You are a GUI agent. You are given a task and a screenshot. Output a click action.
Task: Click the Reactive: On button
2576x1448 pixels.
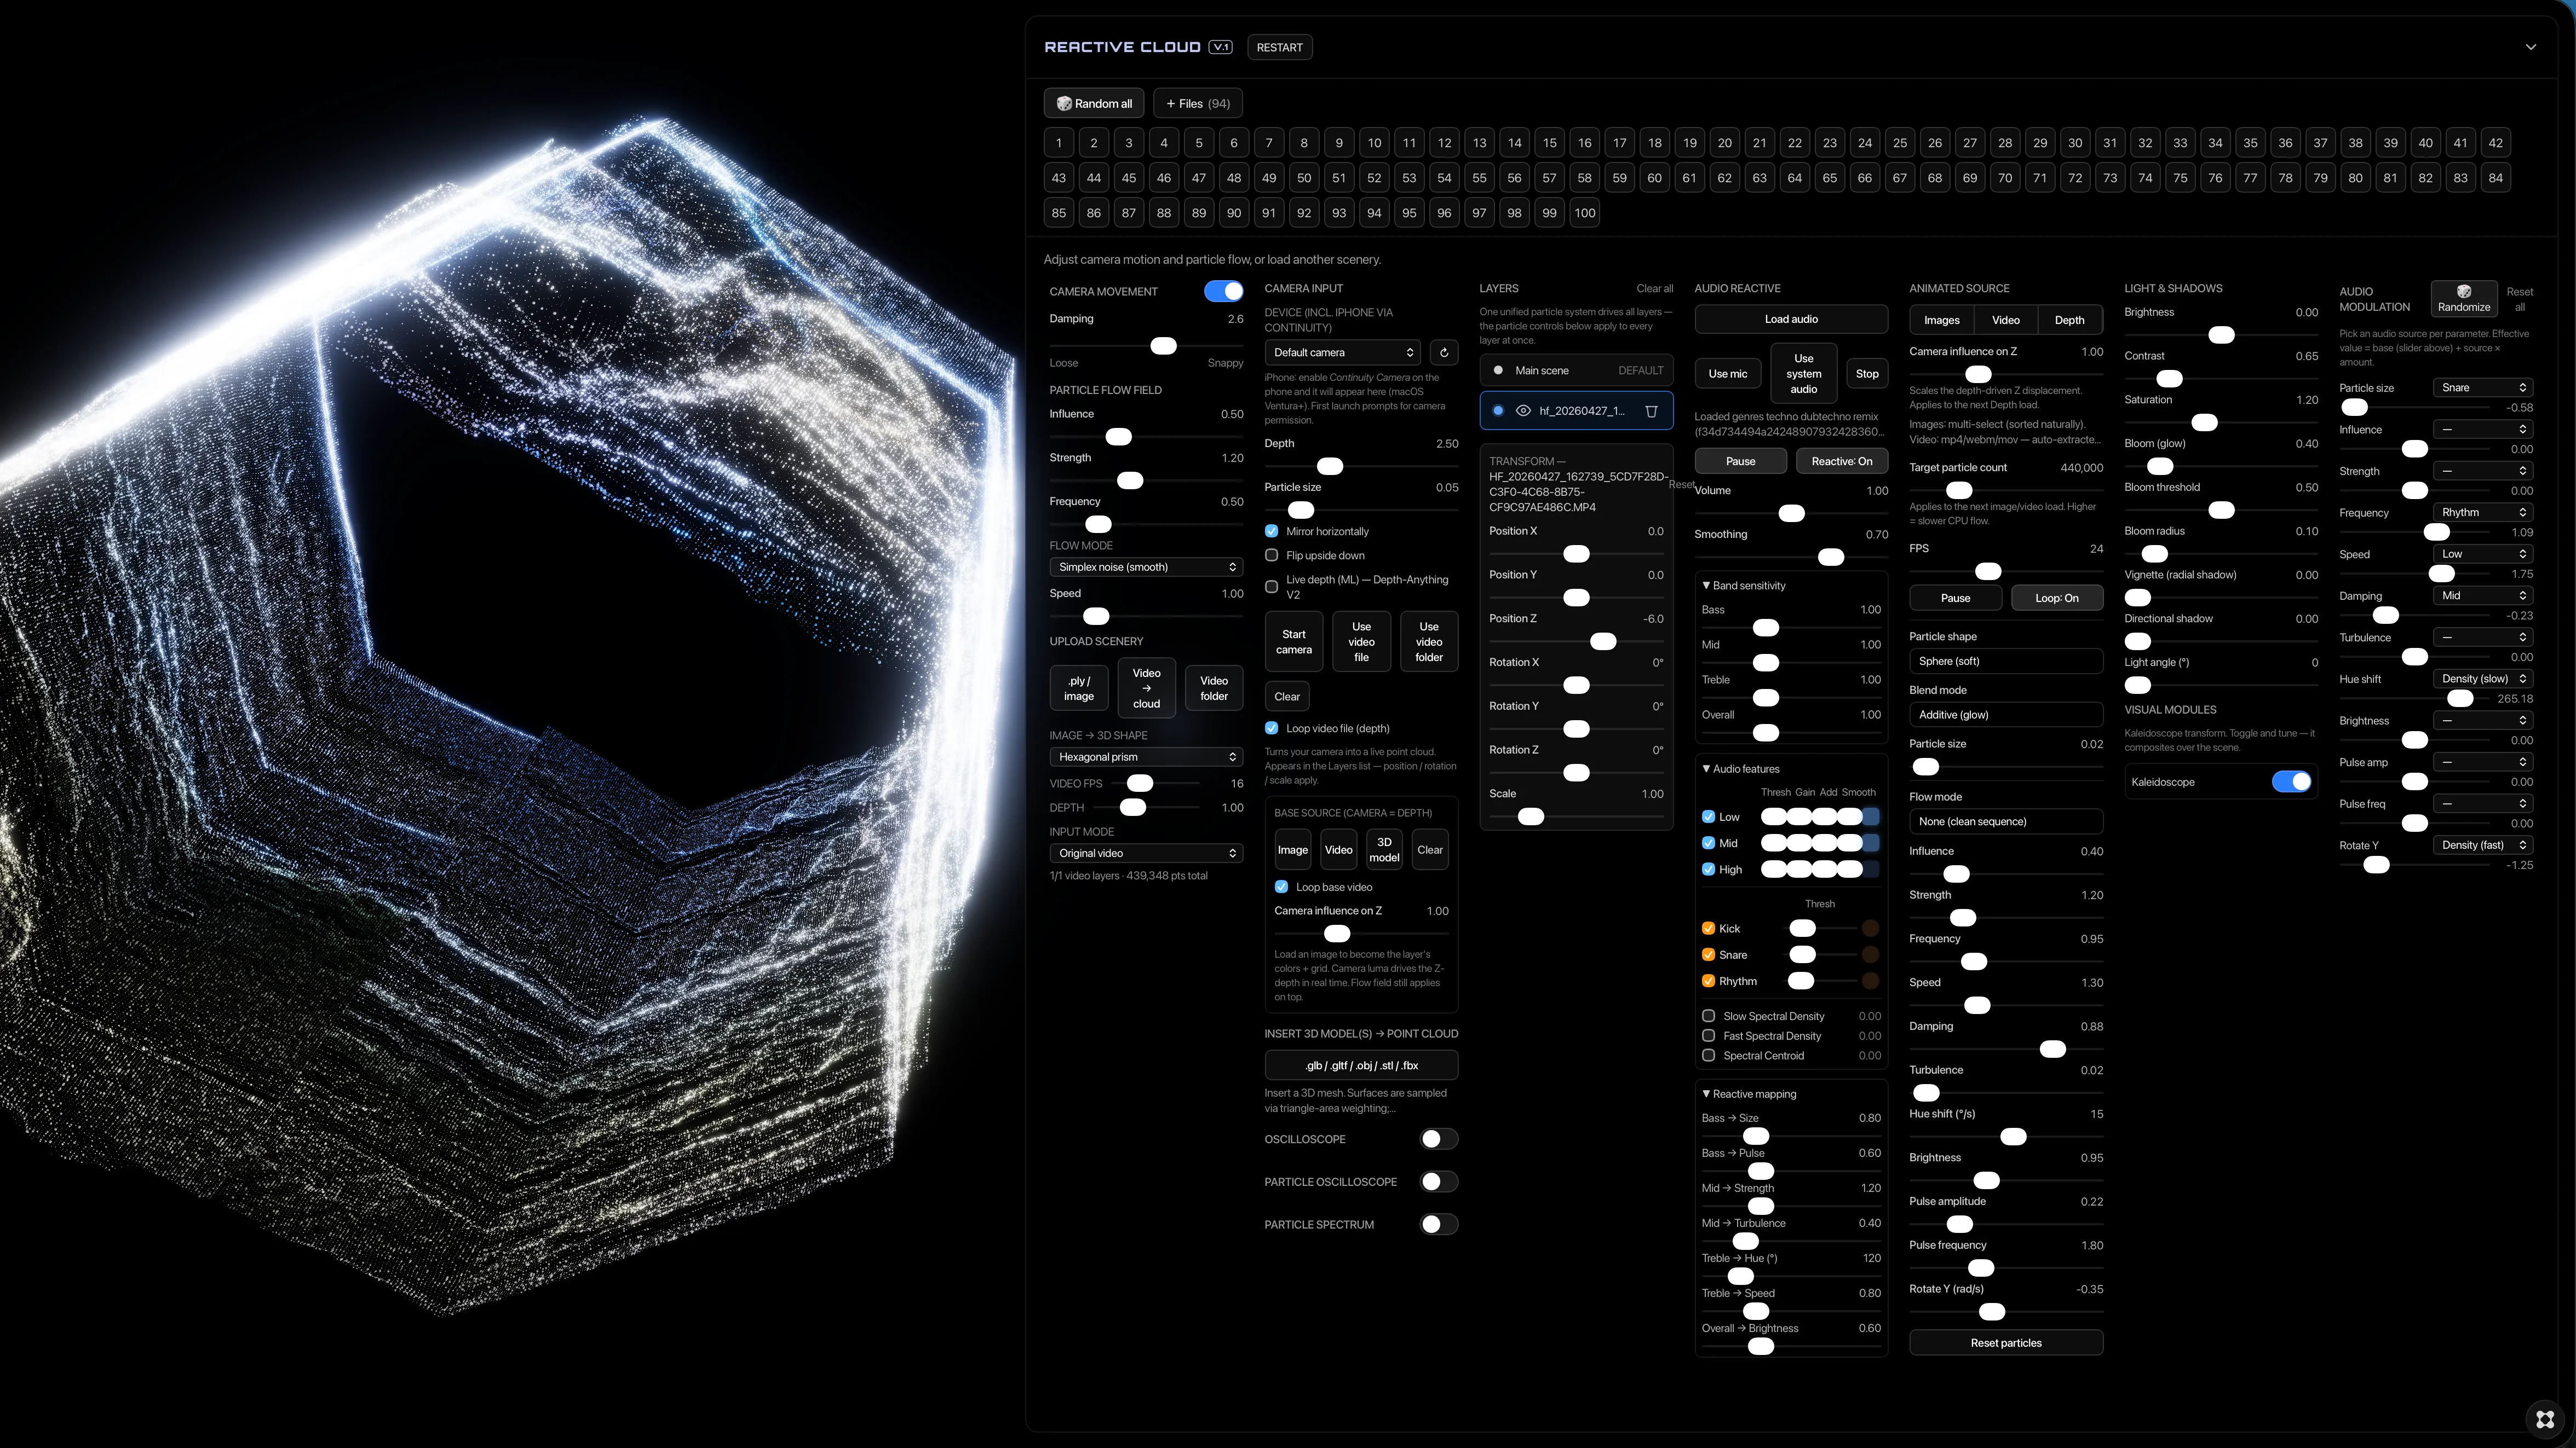(1842, 462)
